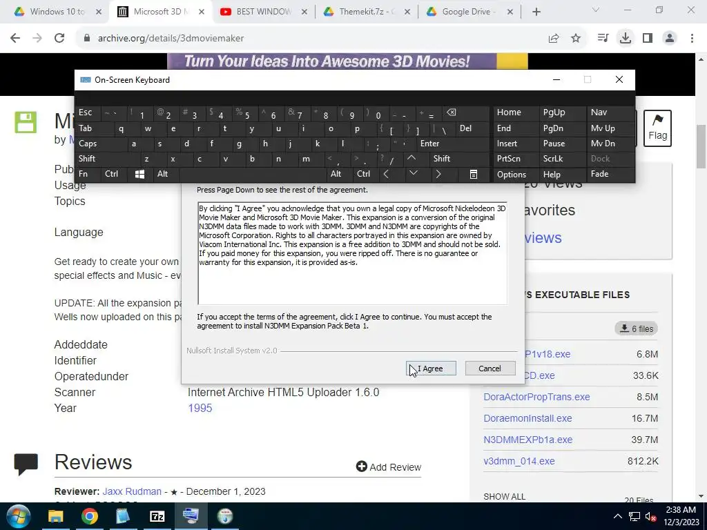
Task: Close the Microsoft 3D Movie Maker tab
Action: coord(202,12)
